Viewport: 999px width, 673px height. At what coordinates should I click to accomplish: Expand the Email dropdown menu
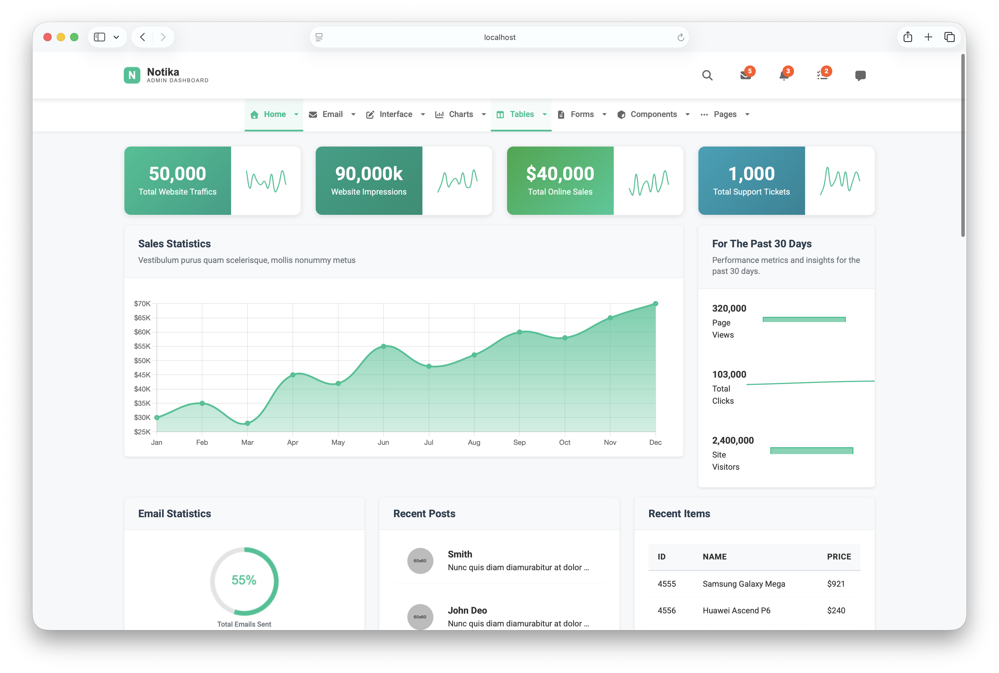[x=353, y=115]
